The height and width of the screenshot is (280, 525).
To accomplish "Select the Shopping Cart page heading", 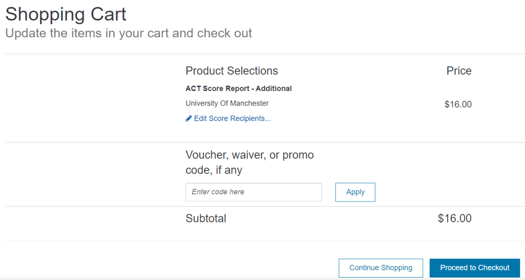I will point(66,15).
